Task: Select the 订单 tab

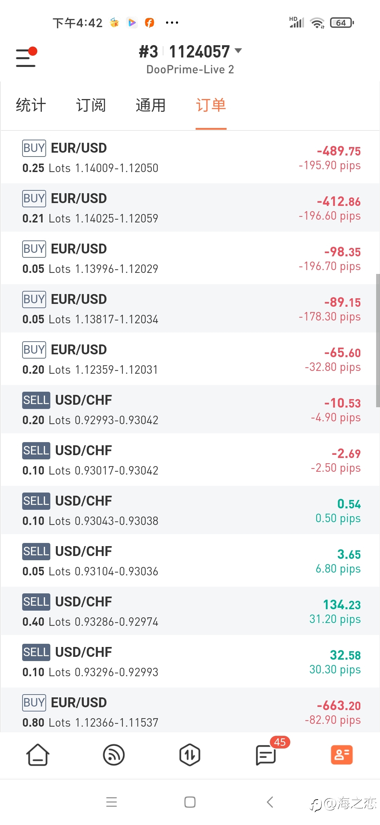Action: (211, 105)
